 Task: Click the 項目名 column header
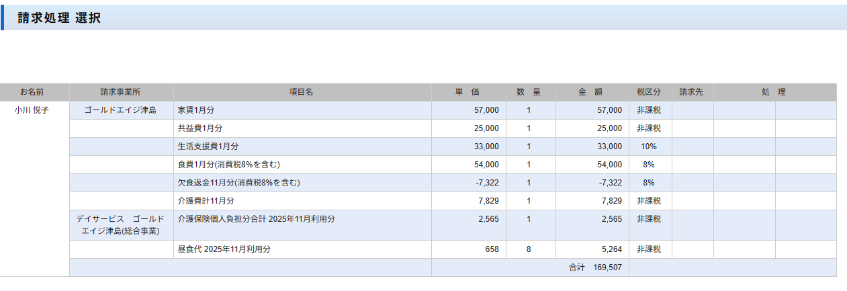pyautogui.click(x=302, y=92)
